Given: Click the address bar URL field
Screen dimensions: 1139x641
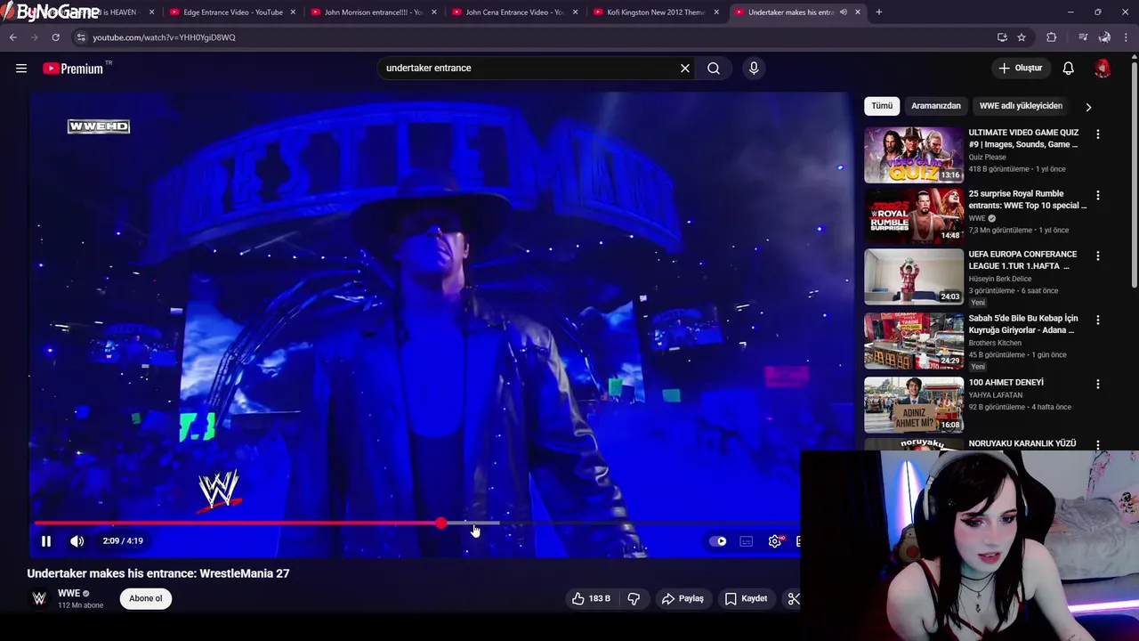Looking at the screenshot, I should (x=534, y=37).
